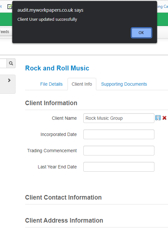This screenshot has height=245, width=168.
Task: Open the partially visible link at the top right
Action: (163, 6)
